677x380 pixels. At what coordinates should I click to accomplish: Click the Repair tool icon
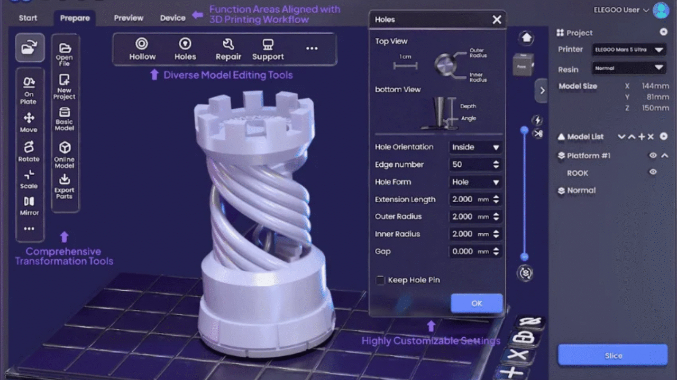[x=228, y=44]
